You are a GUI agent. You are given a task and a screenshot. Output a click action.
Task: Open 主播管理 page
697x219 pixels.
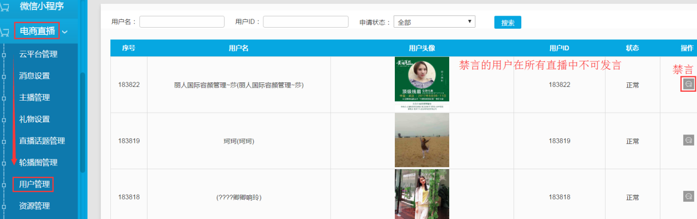coord(34,97)
